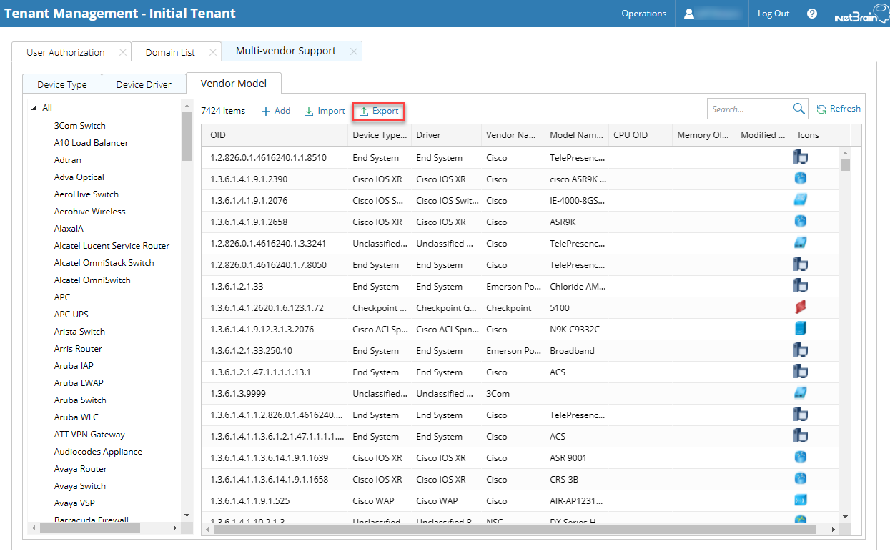Click Log Out in the header
This screenshot has height=554, width=890.
click(772, 13)
